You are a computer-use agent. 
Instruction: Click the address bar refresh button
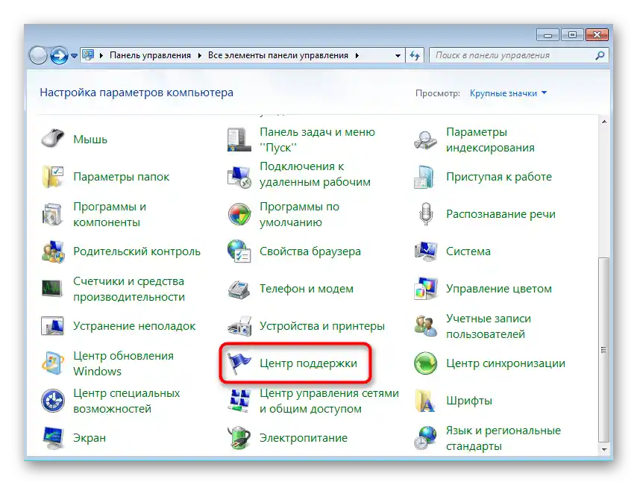pyautogui.click(x=415, y=56)
